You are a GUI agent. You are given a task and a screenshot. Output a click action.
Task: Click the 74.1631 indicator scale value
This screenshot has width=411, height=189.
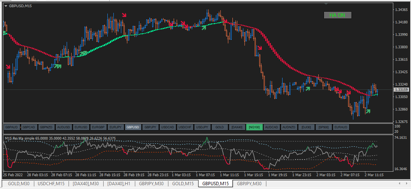tap(401, 138)
